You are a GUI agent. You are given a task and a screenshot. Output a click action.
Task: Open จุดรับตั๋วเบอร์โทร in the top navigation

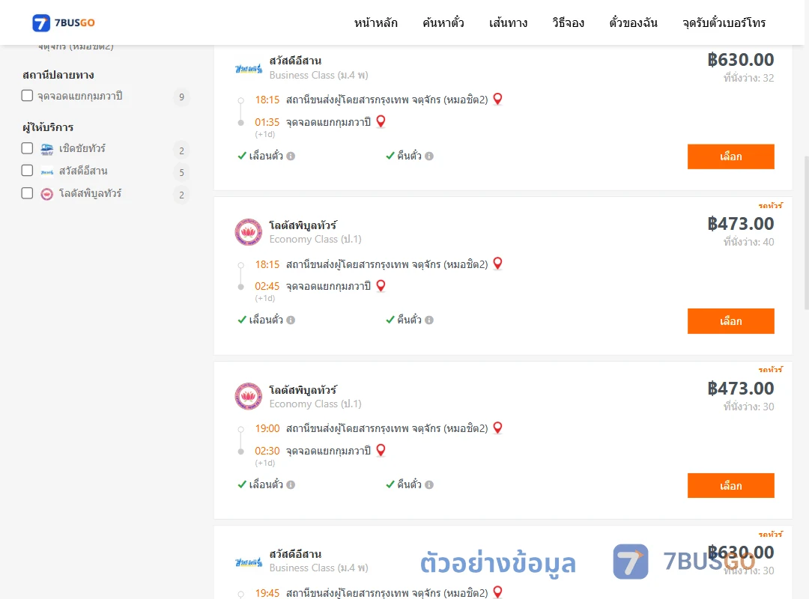pos(724,22)
